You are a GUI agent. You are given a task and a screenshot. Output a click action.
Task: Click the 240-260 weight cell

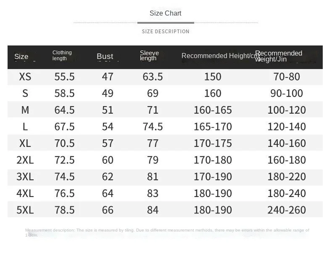point(287,210)
